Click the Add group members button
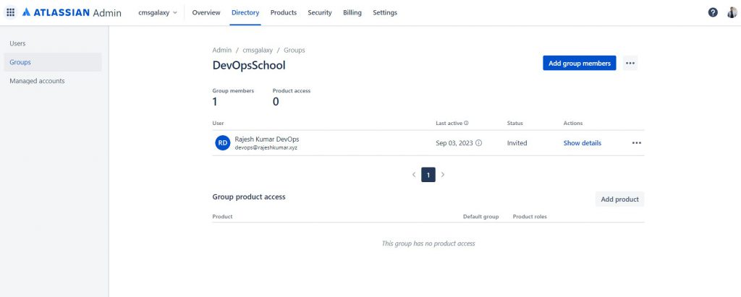The height and width of the screenshot is (297, 741). [x=579, y=64]
